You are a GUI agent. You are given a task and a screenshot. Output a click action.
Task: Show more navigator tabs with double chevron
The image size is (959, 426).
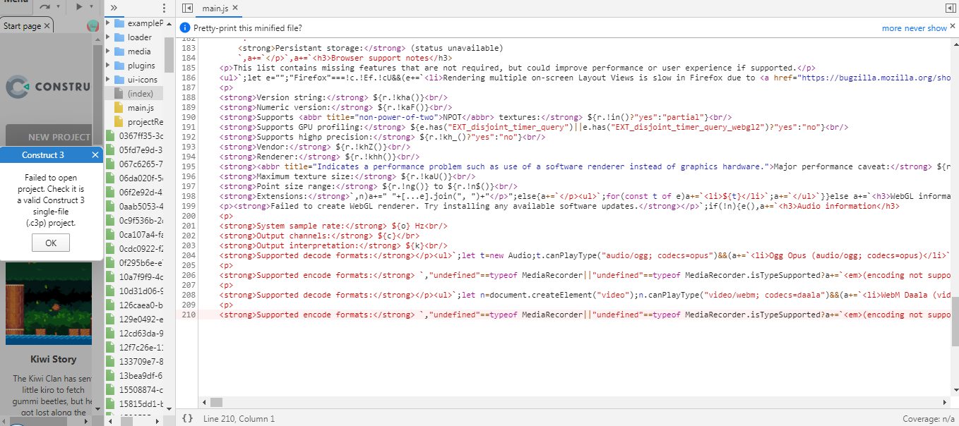click(114, 8)
